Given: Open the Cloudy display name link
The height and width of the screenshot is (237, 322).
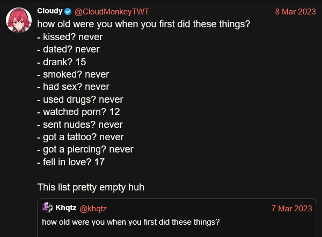Looking at the screenshot, I should [x=50, y=11].
